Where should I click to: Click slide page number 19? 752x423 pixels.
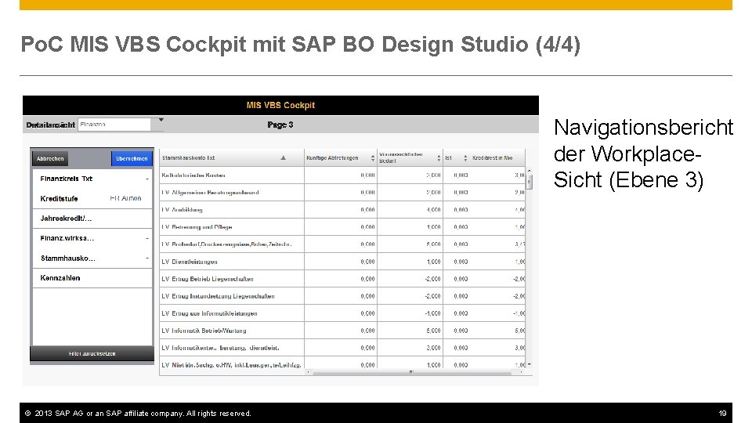722,413
